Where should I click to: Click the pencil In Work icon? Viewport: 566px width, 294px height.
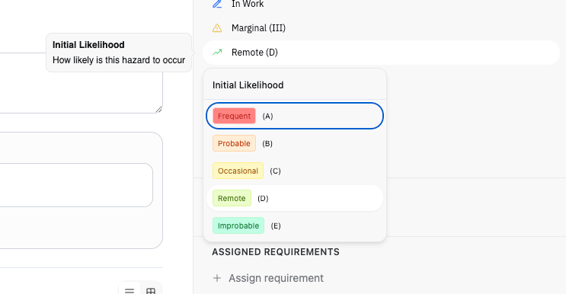[217, 4]
